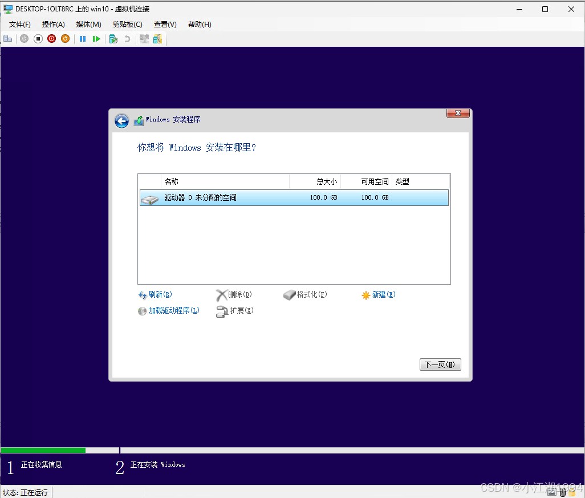Click the virtual machine icon in title bar

[8, 9]
